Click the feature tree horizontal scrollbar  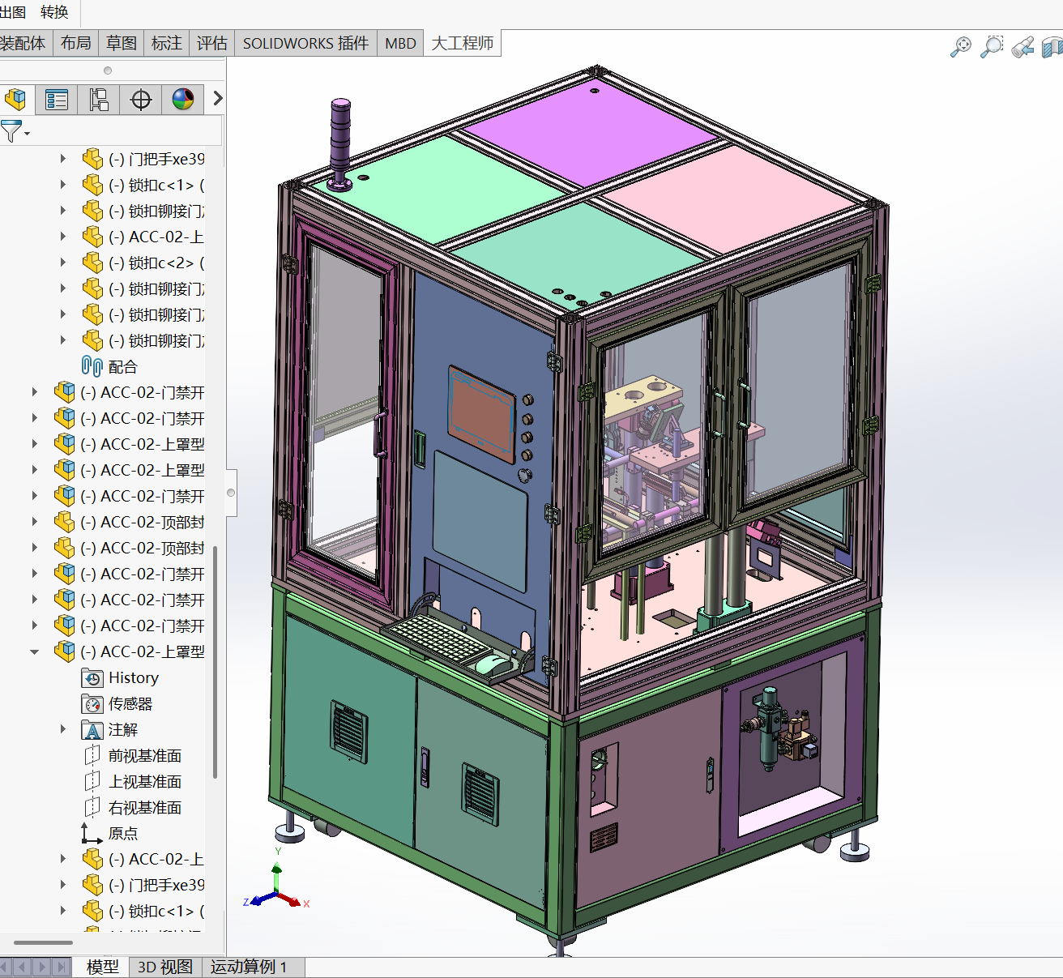[44, 942]
